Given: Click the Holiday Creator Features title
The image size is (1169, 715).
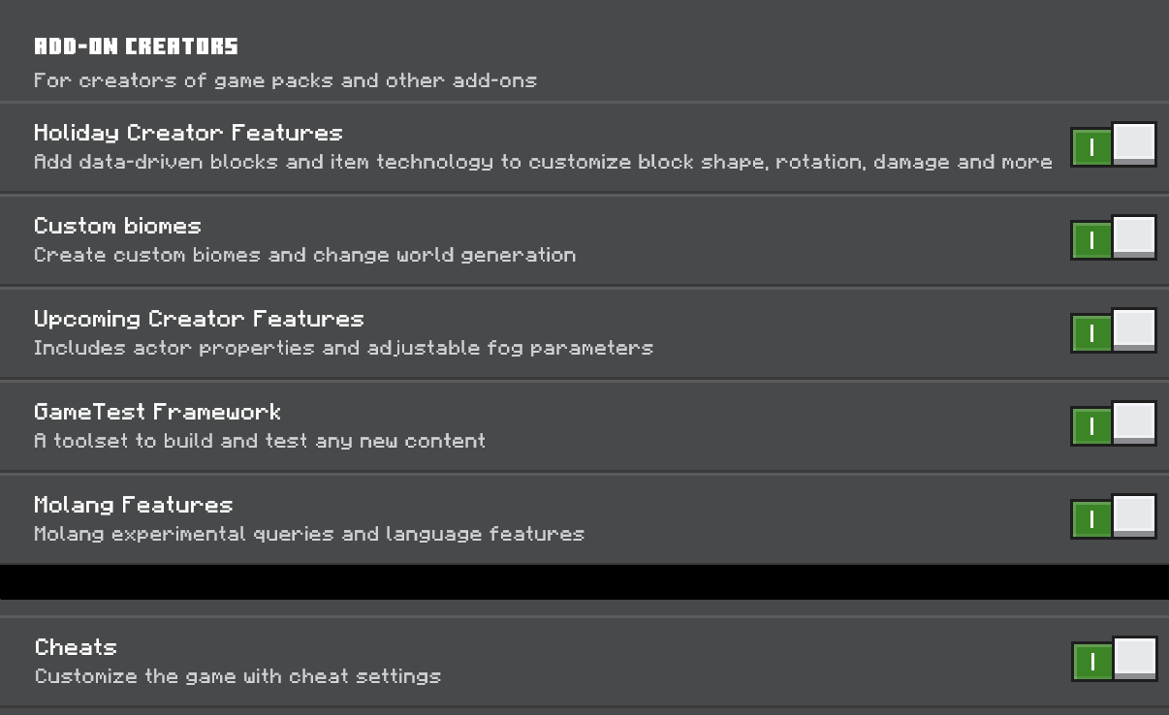Looking at the screenshot, I should (188, 133).
